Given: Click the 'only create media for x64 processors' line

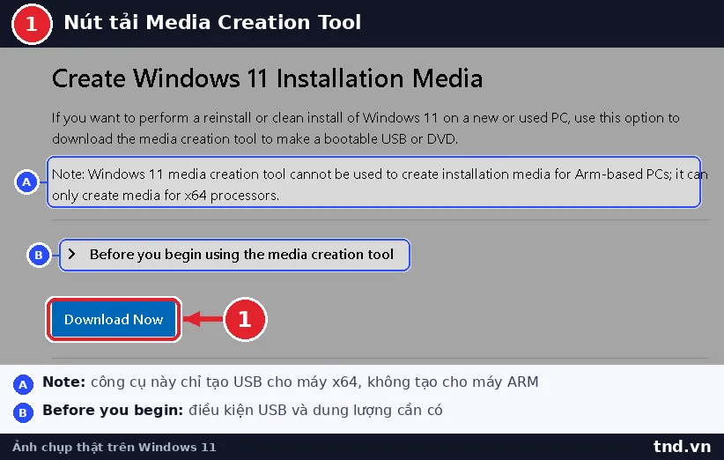Looking at the screenshot, I should [x=166, y=196].
